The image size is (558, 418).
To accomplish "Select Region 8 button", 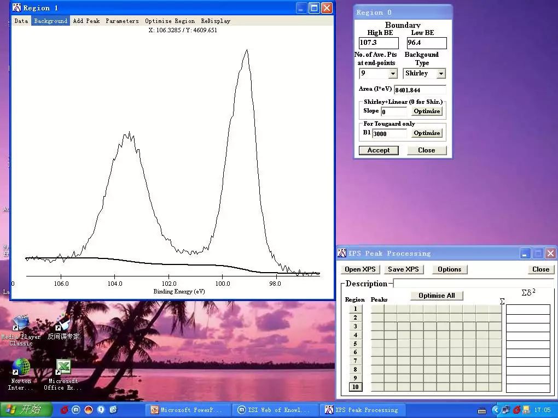I will point(355,370).
